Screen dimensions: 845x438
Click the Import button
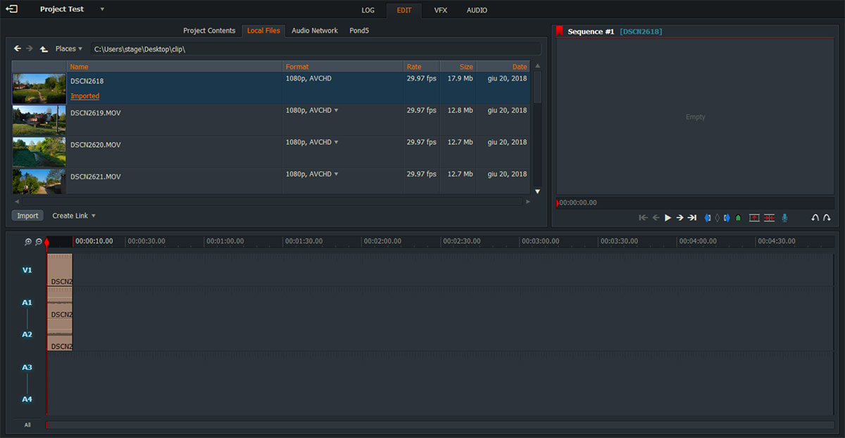coord(27,216)
